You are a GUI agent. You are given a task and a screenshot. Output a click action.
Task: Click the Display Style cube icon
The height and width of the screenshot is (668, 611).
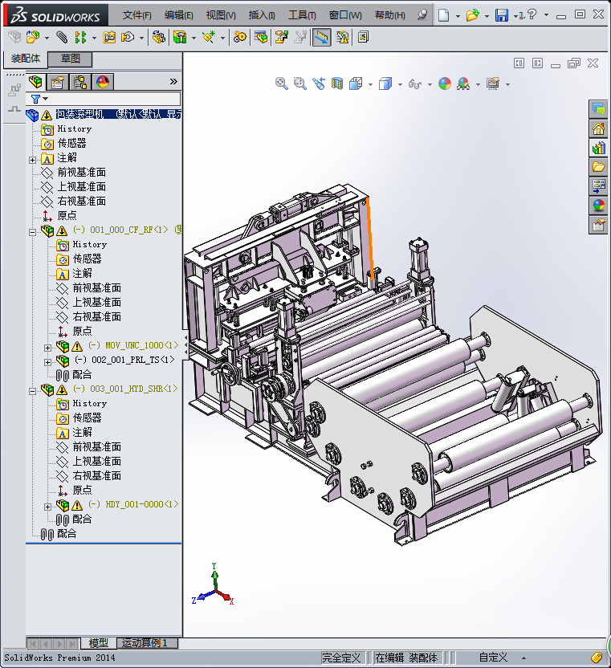tap(385, 83)
